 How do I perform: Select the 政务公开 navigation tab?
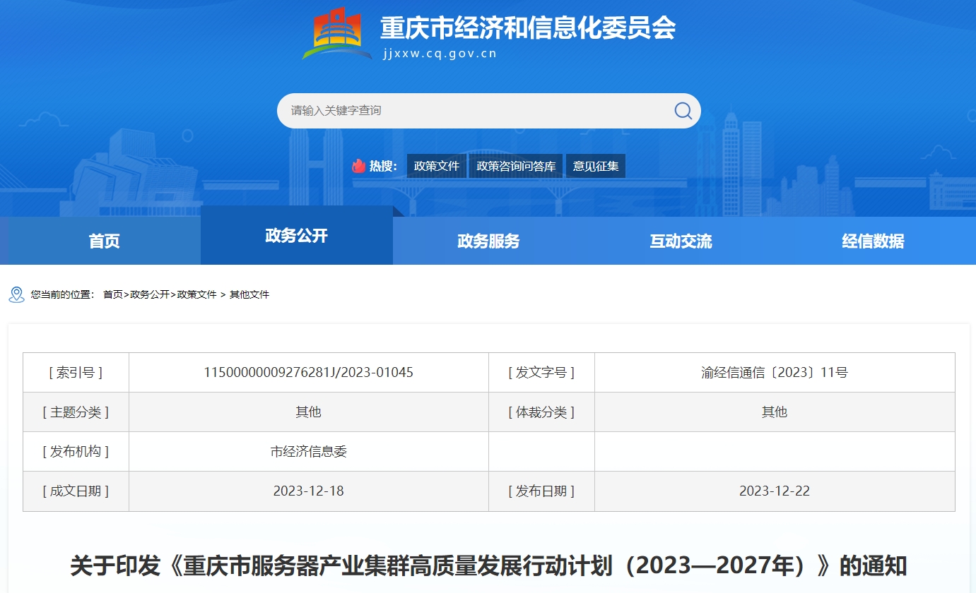pos(297,236)
